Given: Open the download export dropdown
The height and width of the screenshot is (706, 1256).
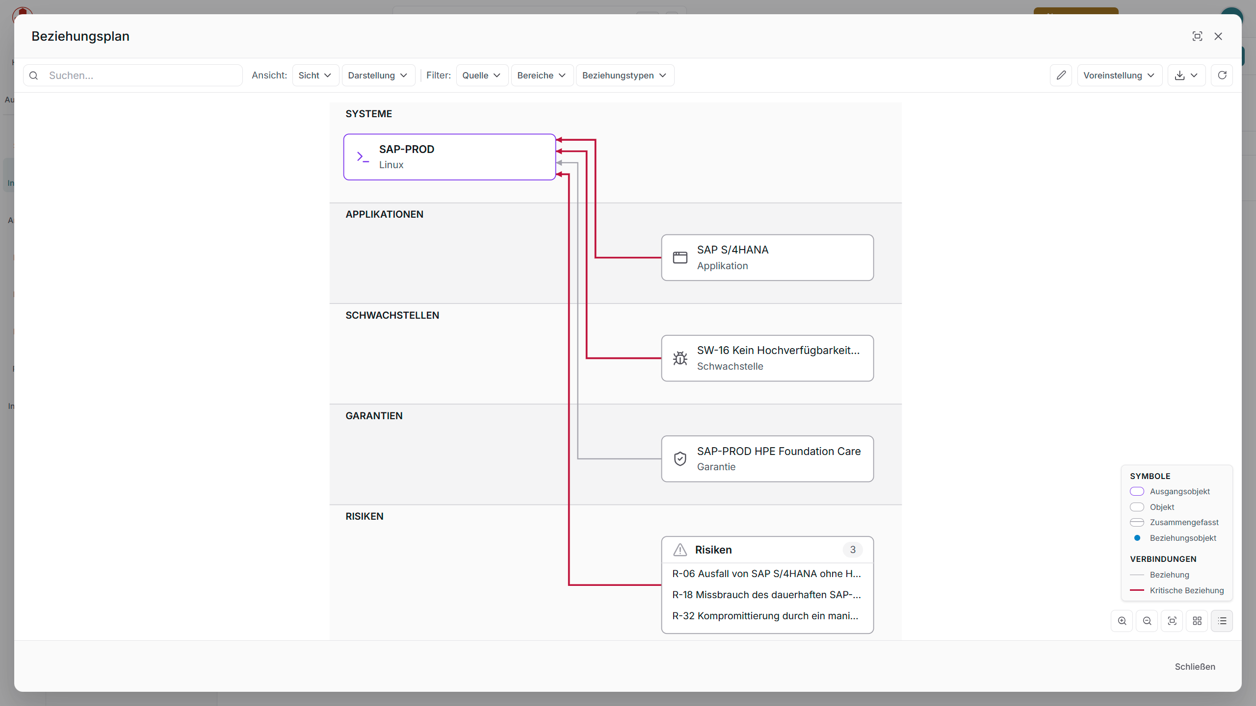Looking at the screenshot, I should [1186, 75].
